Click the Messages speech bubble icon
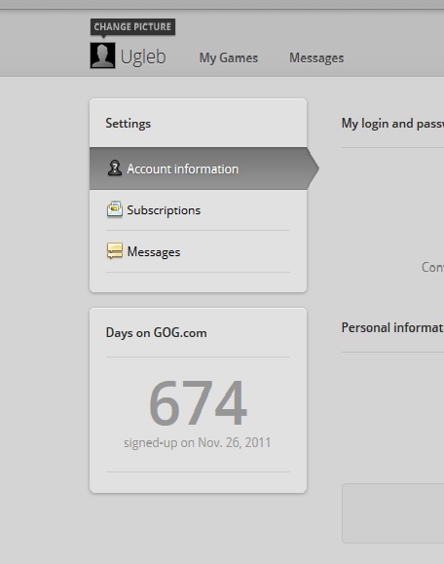Image resolution: width=444 pixels, height=564 pixels. click(x=115, y=250)
